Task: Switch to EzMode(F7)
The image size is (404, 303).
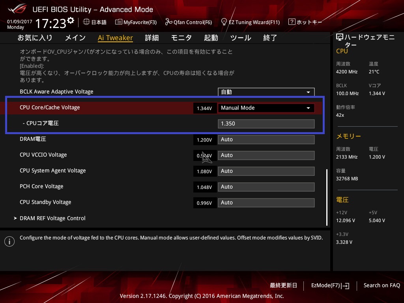Action: click(330, 286)
